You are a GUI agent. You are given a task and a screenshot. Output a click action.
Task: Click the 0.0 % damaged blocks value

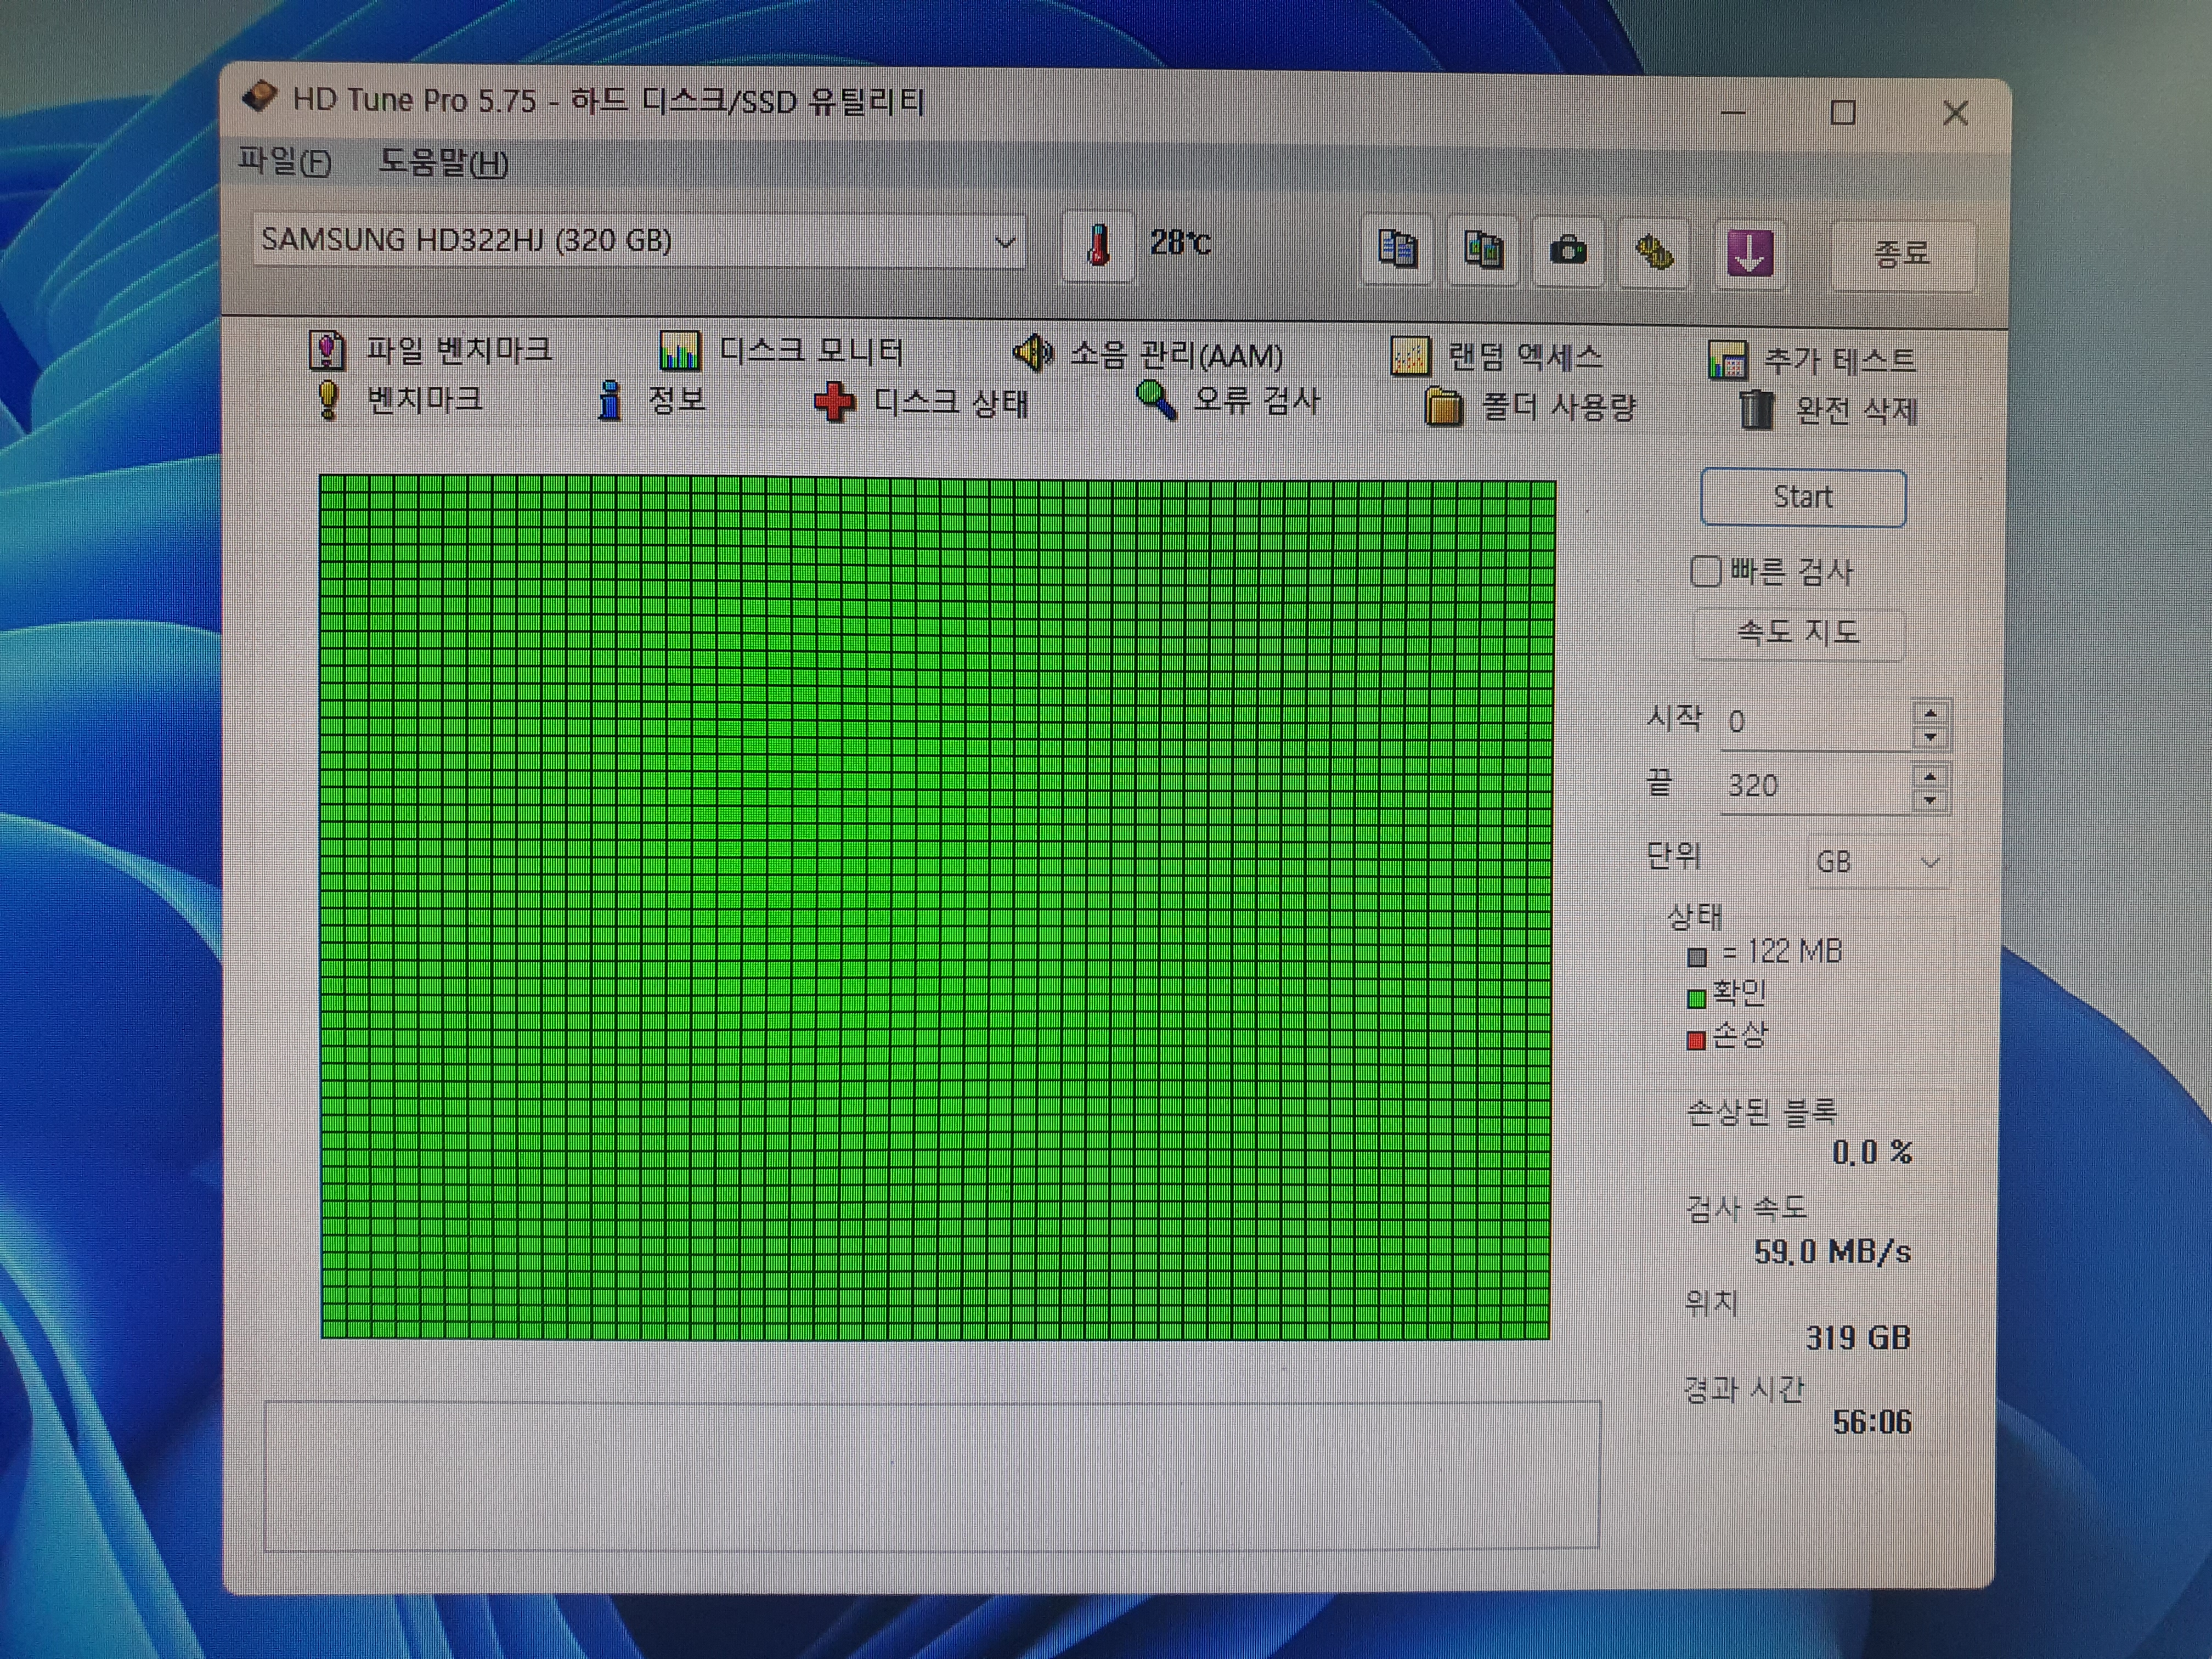(x=1872, y=1153)
